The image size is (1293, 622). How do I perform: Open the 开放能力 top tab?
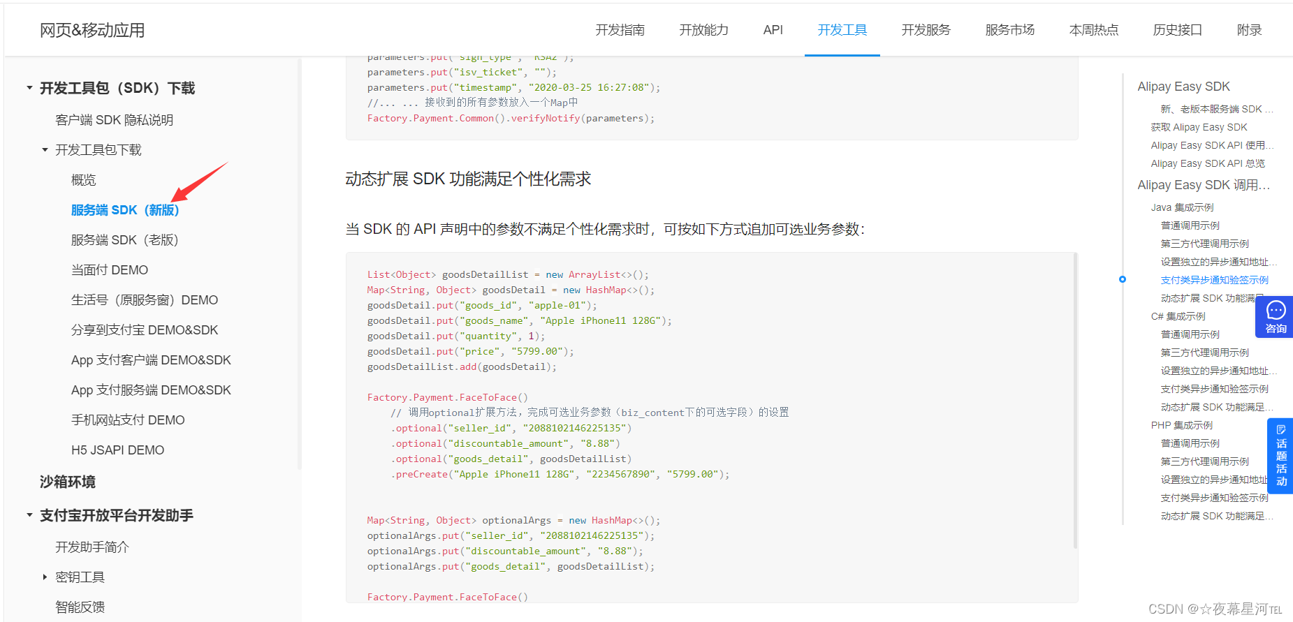click(704, 30)
